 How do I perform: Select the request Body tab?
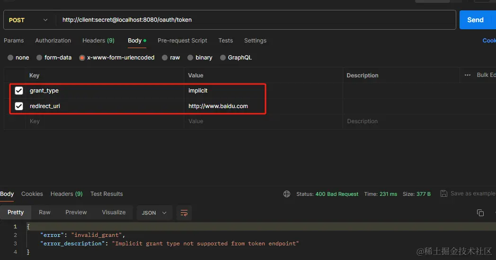pyautogui.click(x=137, y=41)
